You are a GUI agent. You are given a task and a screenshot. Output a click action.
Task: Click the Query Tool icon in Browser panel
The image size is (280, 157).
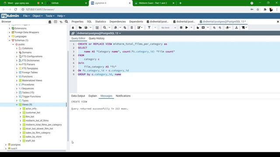click(50, 22)
